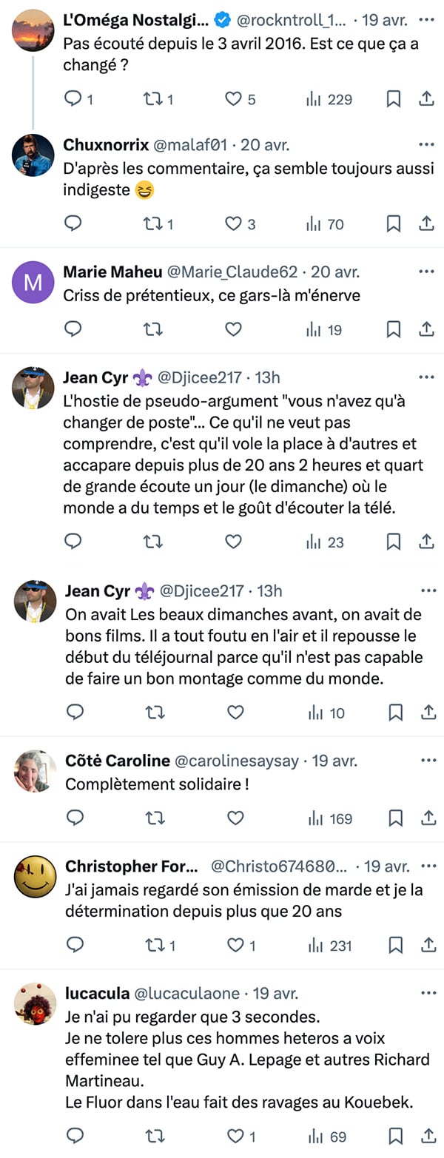Reply to lucacula's tweet

pyautogui.click(x=75, y=1135)
